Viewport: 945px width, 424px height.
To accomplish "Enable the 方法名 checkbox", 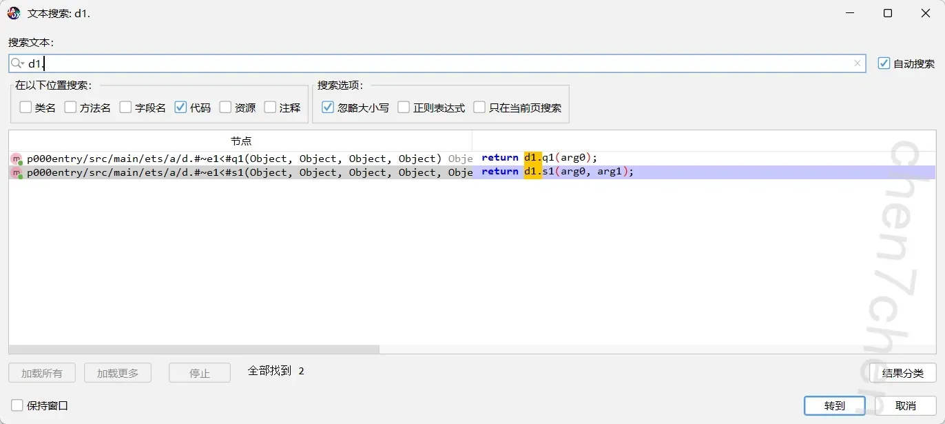I will tap(70, 108).
